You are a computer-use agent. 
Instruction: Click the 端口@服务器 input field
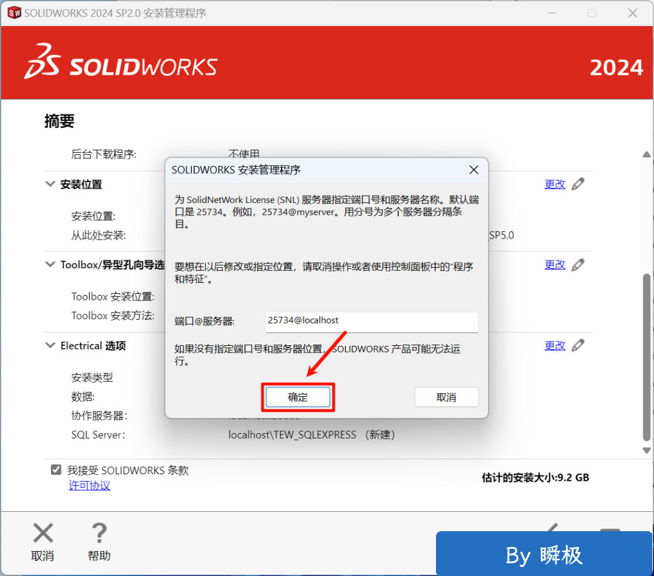pos(372,322)
